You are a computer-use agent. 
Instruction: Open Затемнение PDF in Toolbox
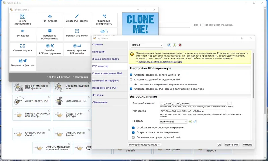72,101
